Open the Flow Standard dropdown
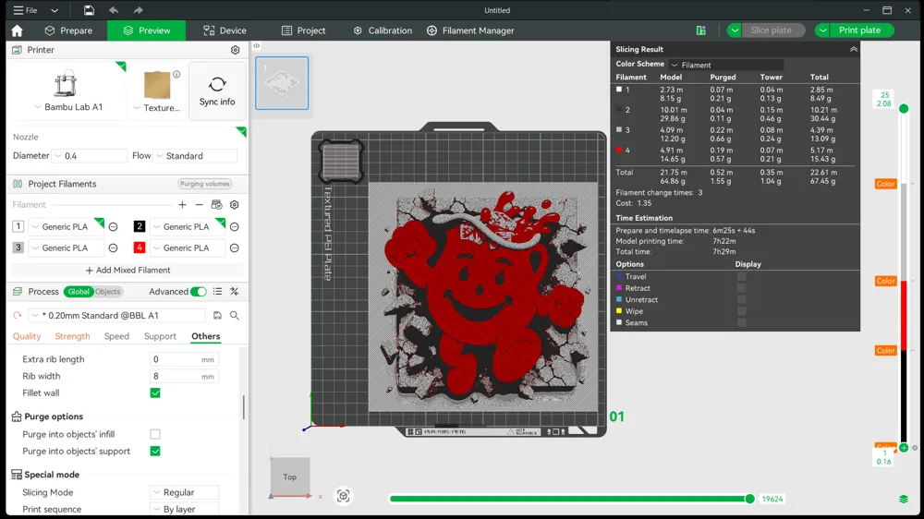Screen dimensions: 924x519 pos(195,156)
